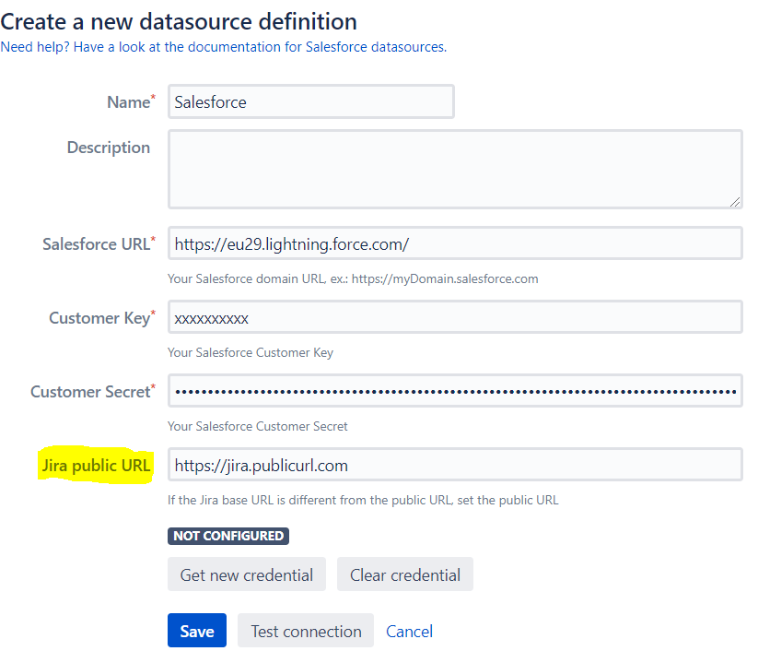Open the Salesforce datasources documentation link

(223, 46)
